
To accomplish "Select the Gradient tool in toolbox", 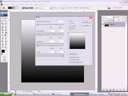I will [x=5, y=33].
